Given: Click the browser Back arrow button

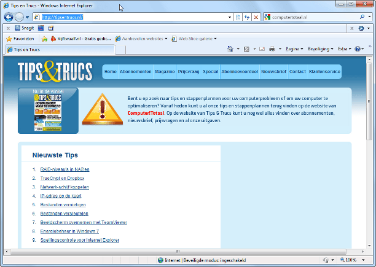Looking at the screenshot, I should click(x=9, y=17).
